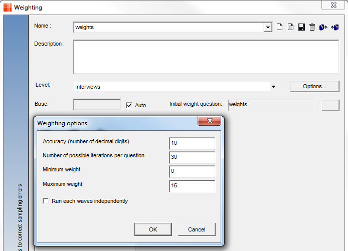The width and height of the screenshot is (348, 251).
Task: Click the Weighting app logo icon
Action: [8, 8]
